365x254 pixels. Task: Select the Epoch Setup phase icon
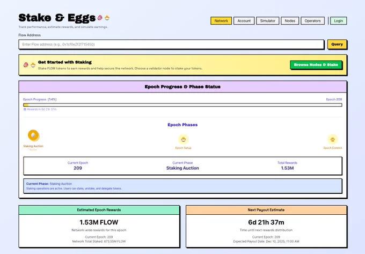pyautogui.click(x=183, y=140)
